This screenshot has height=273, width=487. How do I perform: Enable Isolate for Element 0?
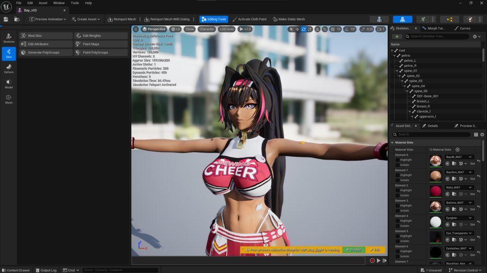397,165
